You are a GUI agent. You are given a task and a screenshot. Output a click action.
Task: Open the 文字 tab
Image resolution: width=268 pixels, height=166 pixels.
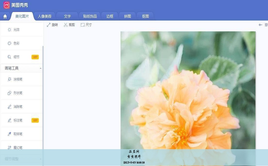click(x=67, y=16)
